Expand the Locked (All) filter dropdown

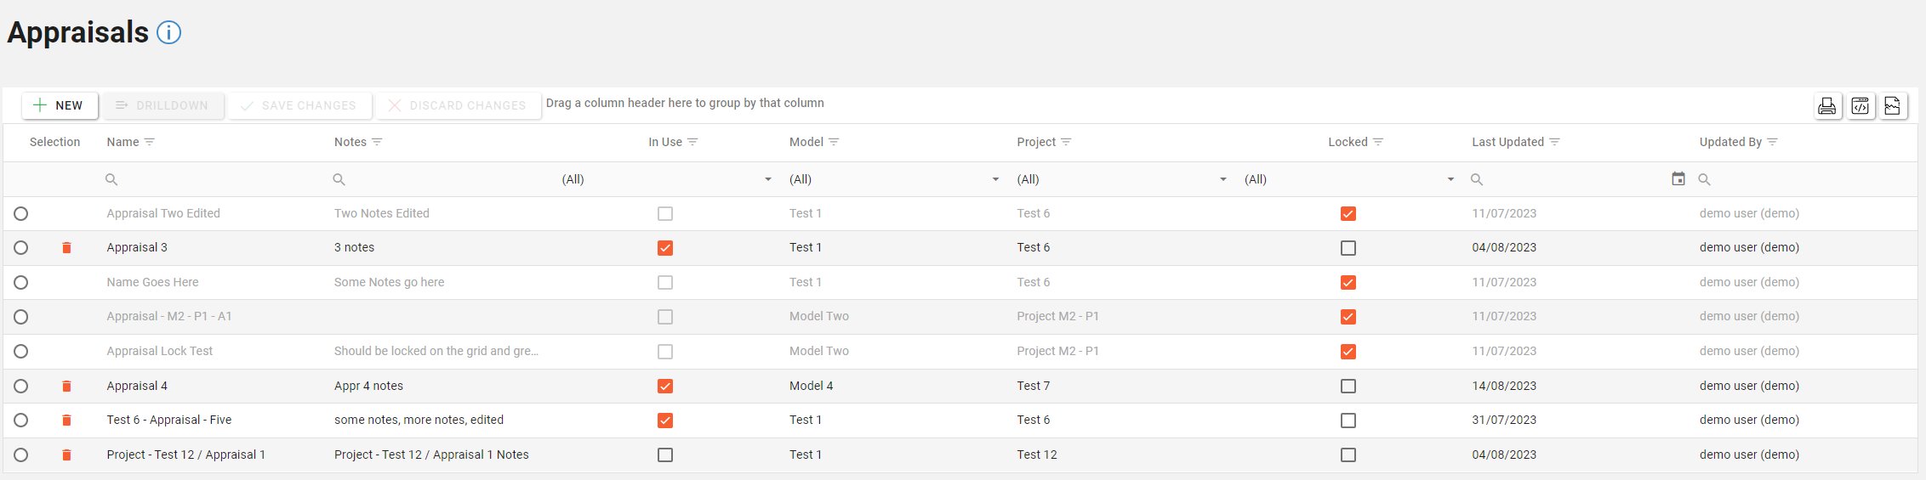click(1450, 179)
